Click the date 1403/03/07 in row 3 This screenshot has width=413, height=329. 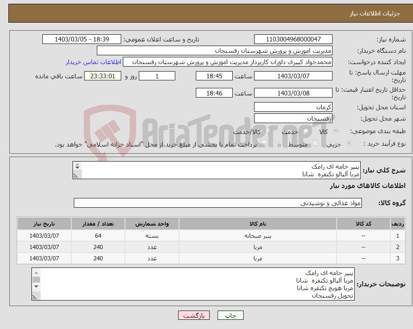coord(44,258)
